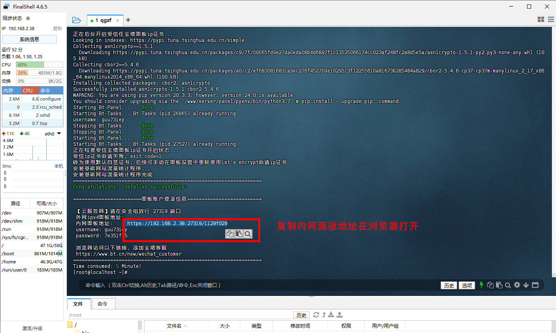Toggle the grid layout view icon

[x=541, y=20]
